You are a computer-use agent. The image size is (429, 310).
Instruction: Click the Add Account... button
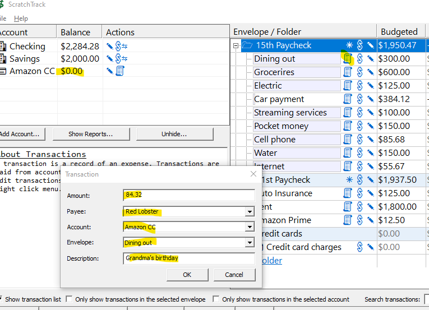tap(22, 134)
